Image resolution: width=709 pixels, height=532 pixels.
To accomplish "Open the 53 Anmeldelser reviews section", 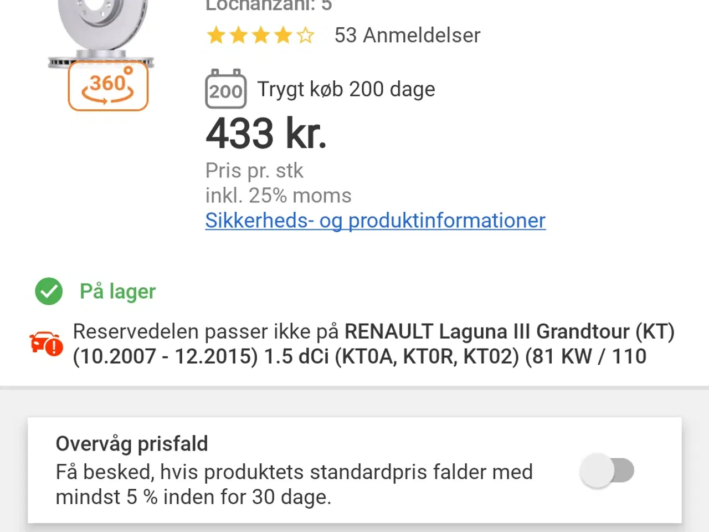I will 407,35.
